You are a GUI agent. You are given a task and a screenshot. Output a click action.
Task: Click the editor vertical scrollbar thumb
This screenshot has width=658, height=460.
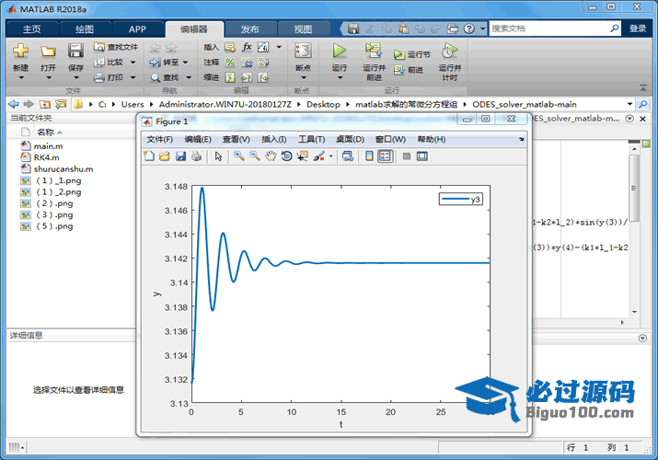pos(634,188)
